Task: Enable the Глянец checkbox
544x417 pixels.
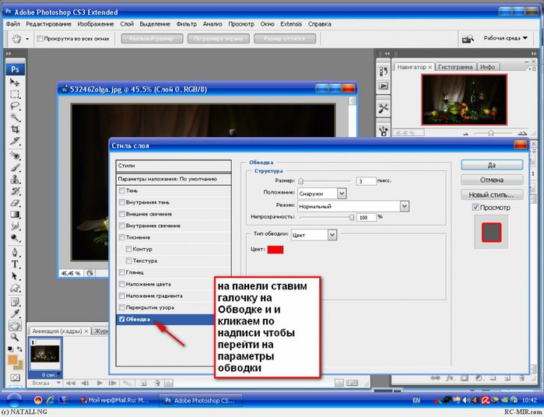Action: [121, 272]
